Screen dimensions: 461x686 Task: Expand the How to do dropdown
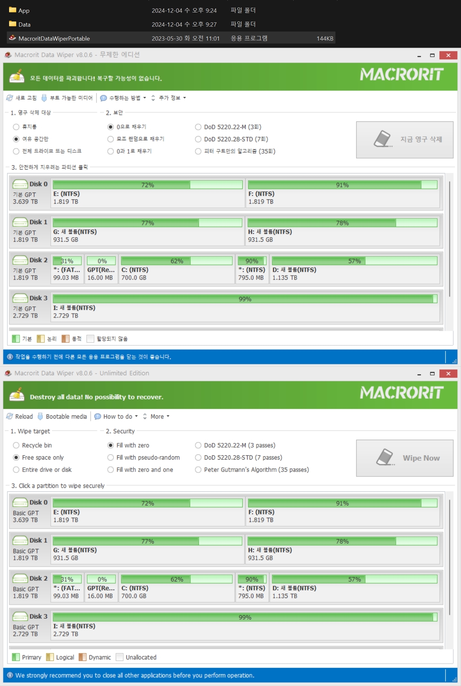pyautogui.click(x=116, y=416)
